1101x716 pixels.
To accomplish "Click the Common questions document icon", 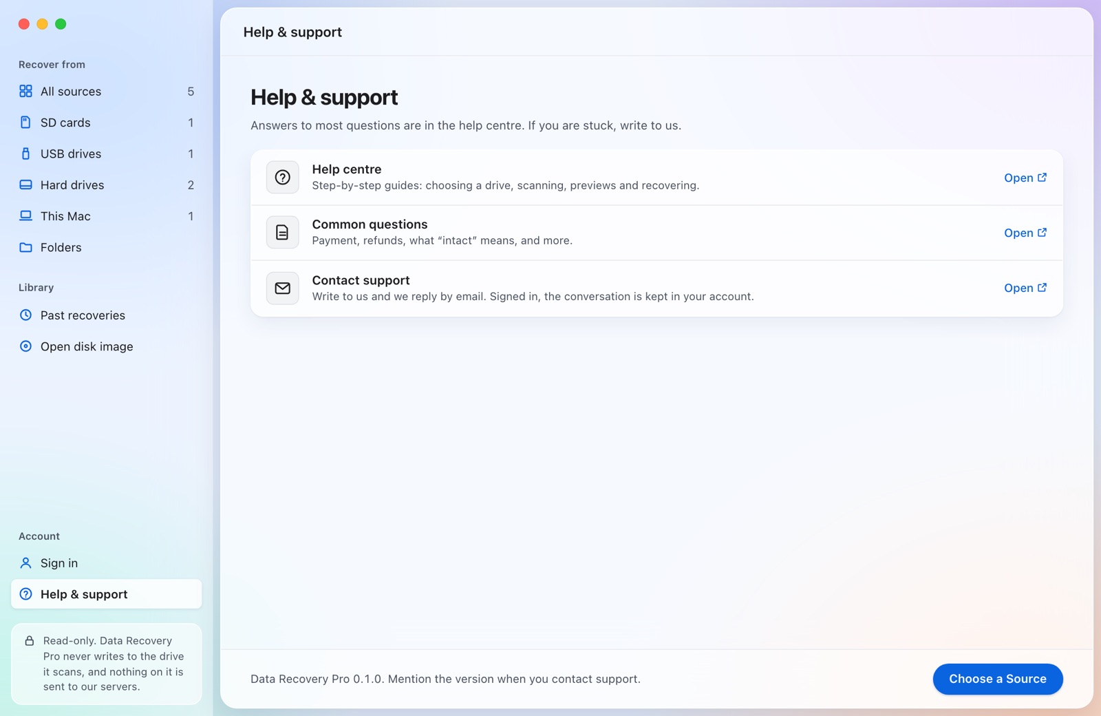I will (x=282, y=233).
